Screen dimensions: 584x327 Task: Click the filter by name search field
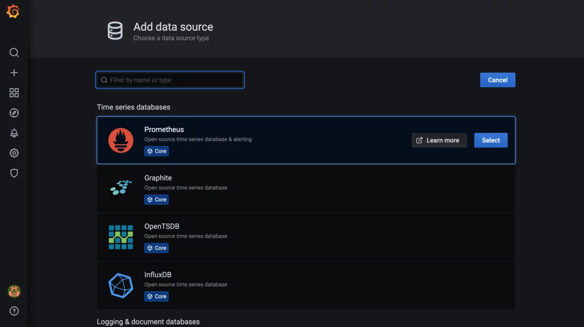[x=170, y=80]
